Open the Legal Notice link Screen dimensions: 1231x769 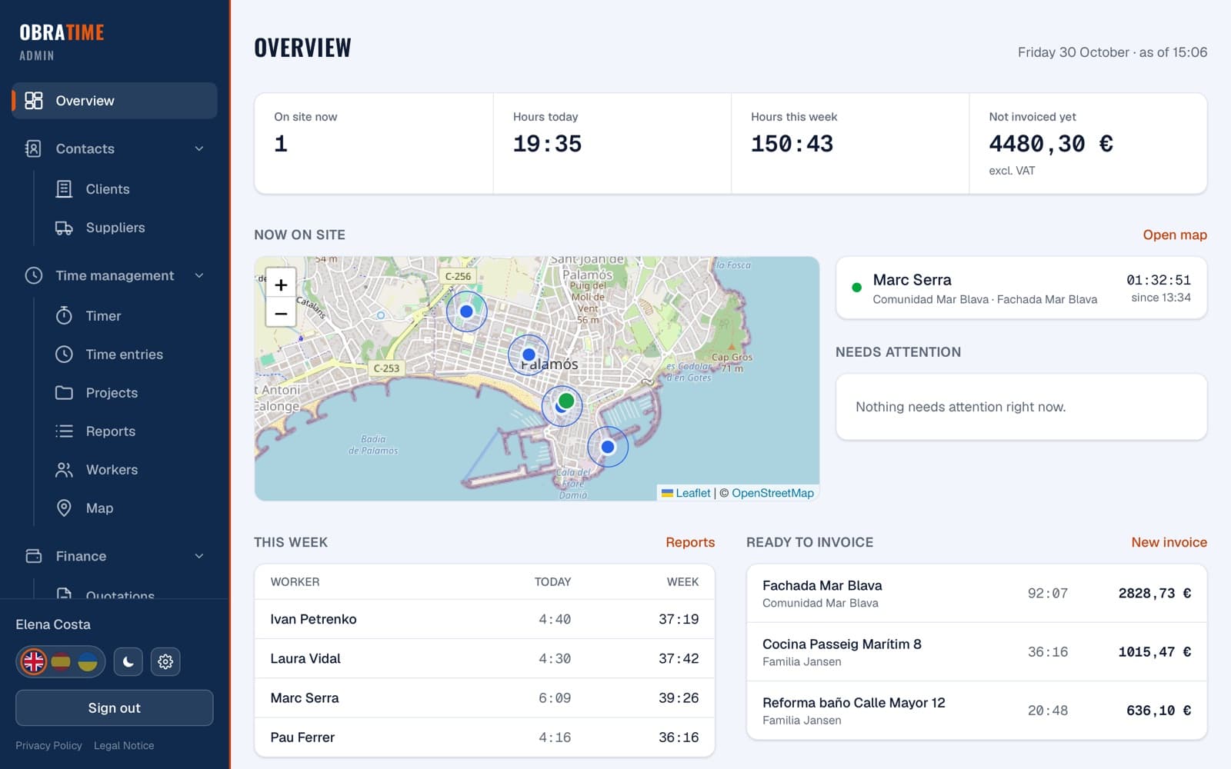point(124,745)
